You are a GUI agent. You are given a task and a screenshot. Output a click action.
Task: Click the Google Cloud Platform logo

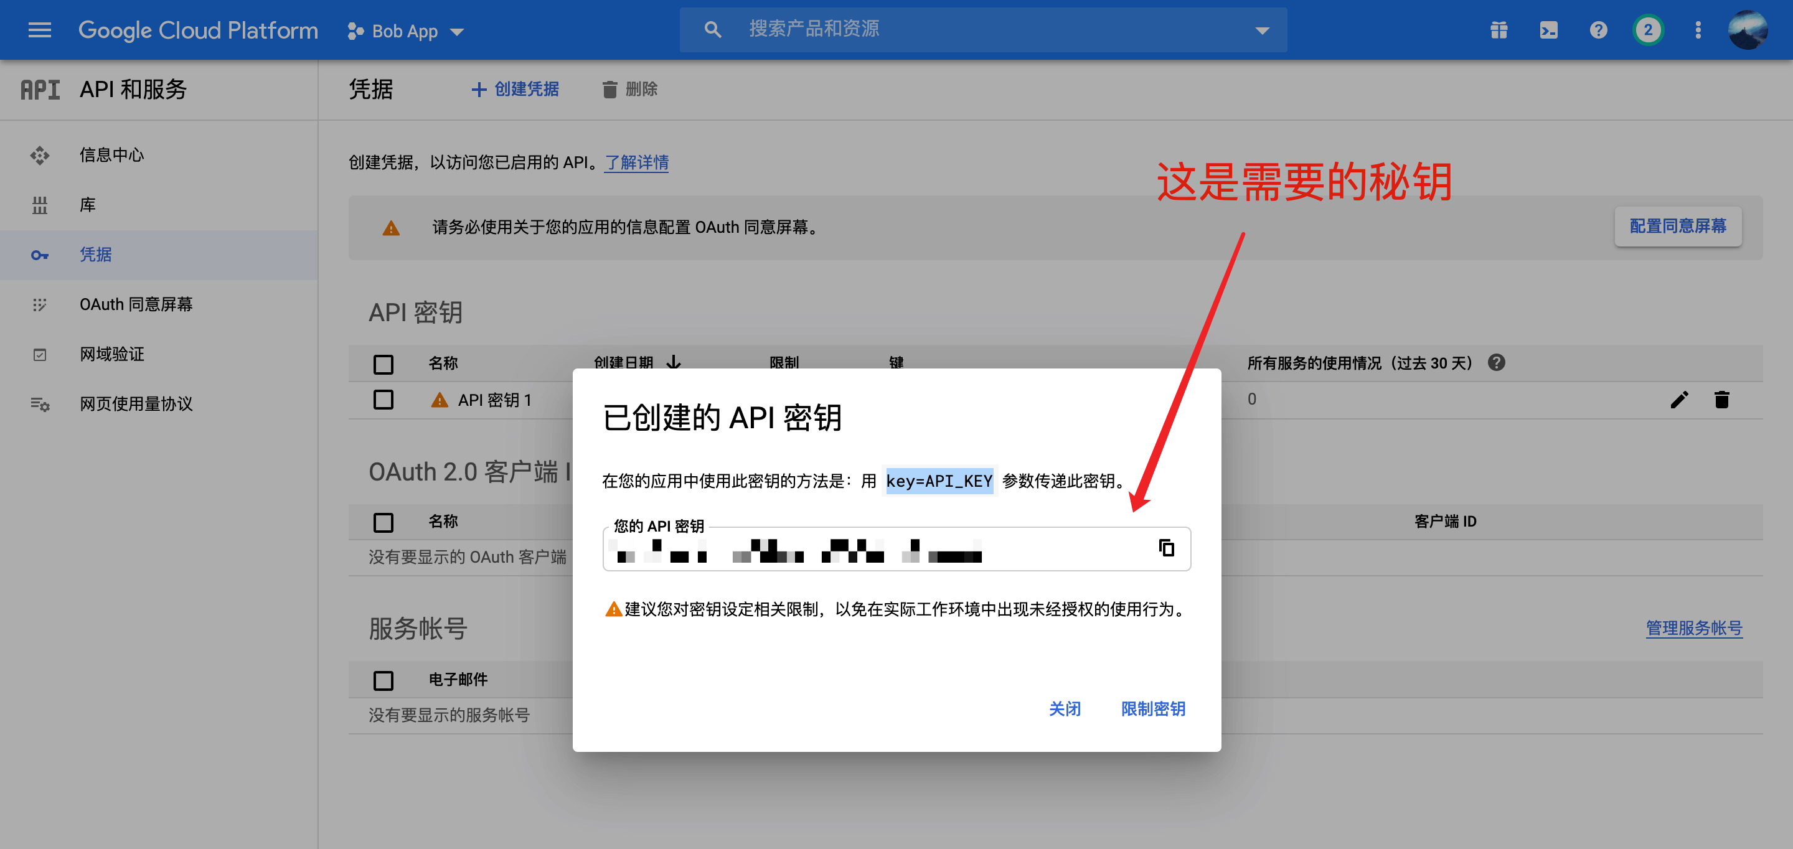point(198,30)
